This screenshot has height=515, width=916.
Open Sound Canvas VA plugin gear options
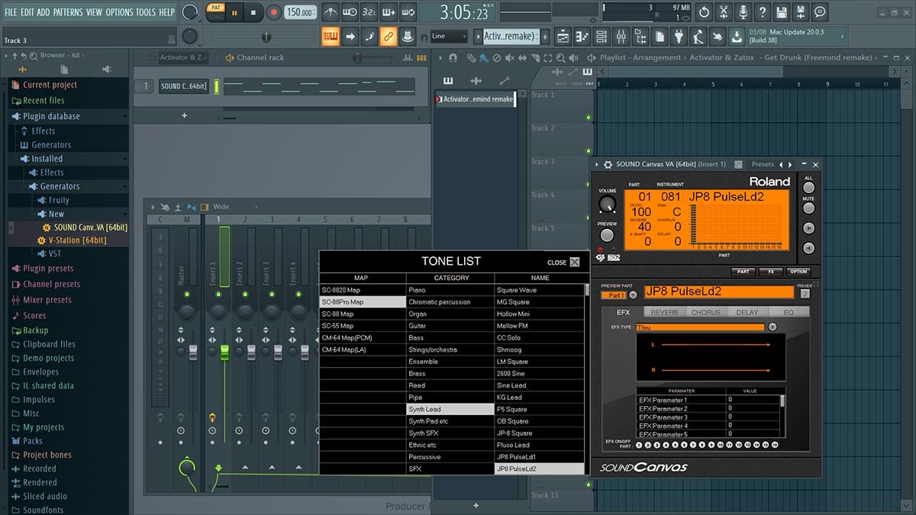point(608,164)
